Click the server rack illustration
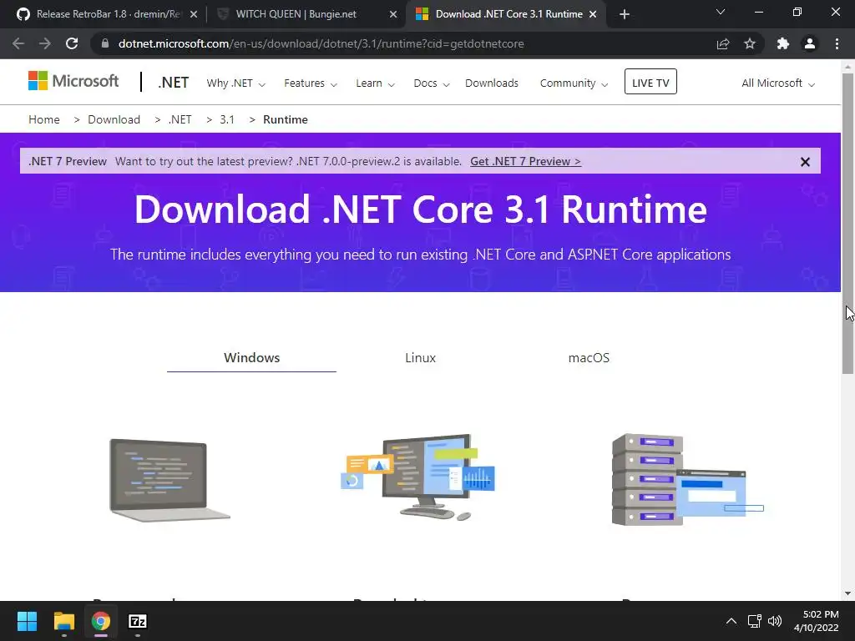 [688, 480]
